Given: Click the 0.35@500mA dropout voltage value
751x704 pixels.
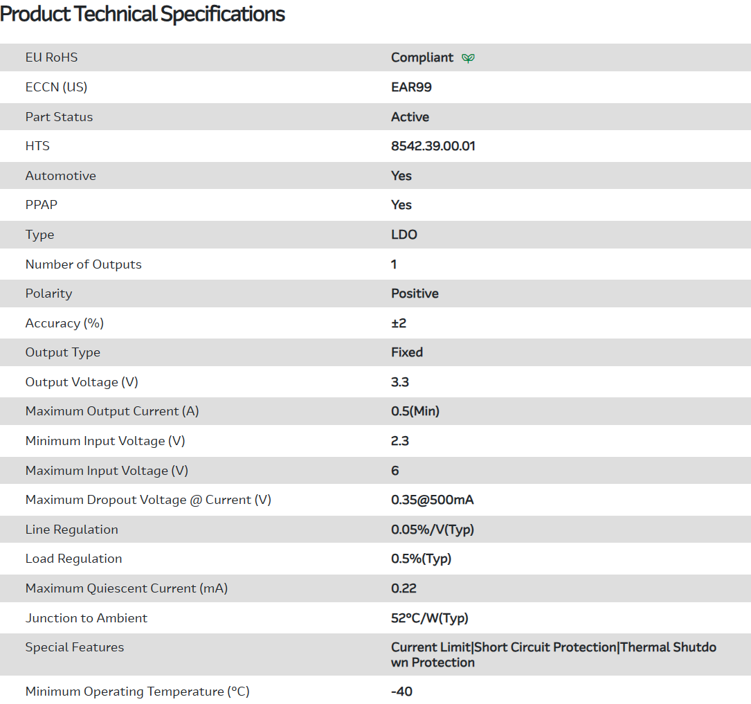Looking at the screenshot, I should pos(433,500).
